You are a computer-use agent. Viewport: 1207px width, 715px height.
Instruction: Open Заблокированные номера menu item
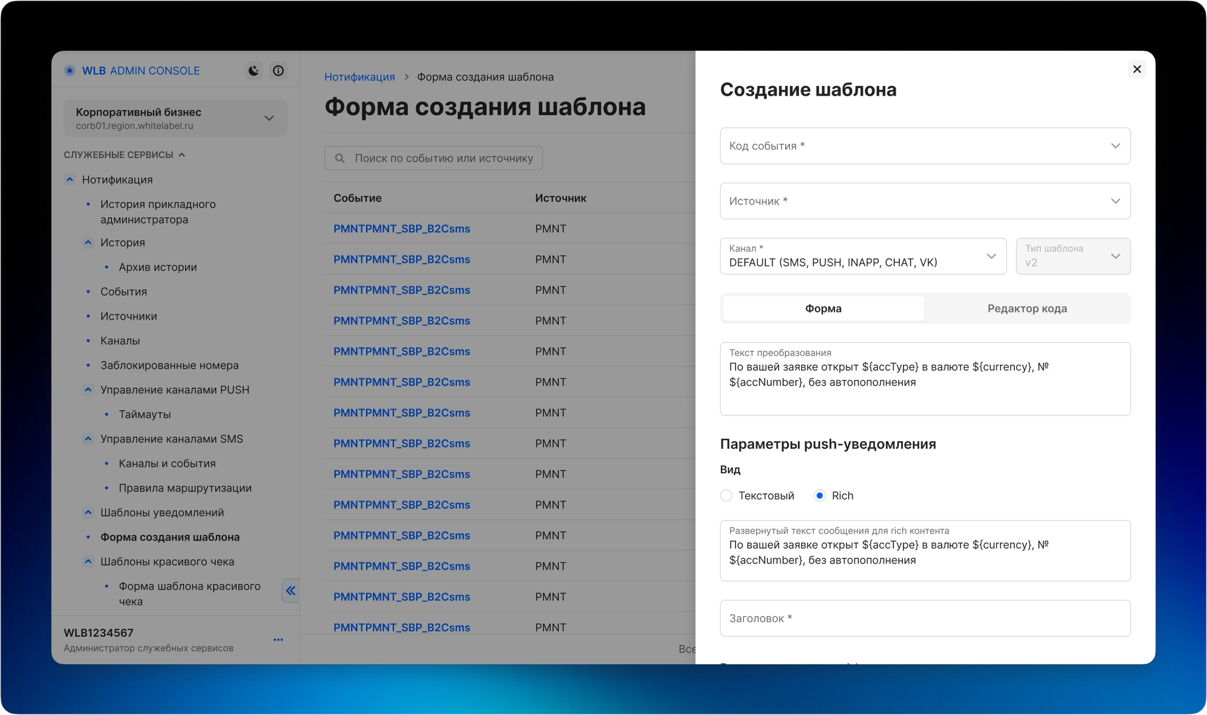[x=169, y=365]
